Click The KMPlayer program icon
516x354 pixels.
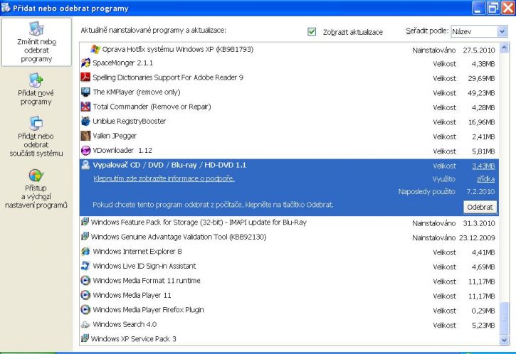[85, 92]
